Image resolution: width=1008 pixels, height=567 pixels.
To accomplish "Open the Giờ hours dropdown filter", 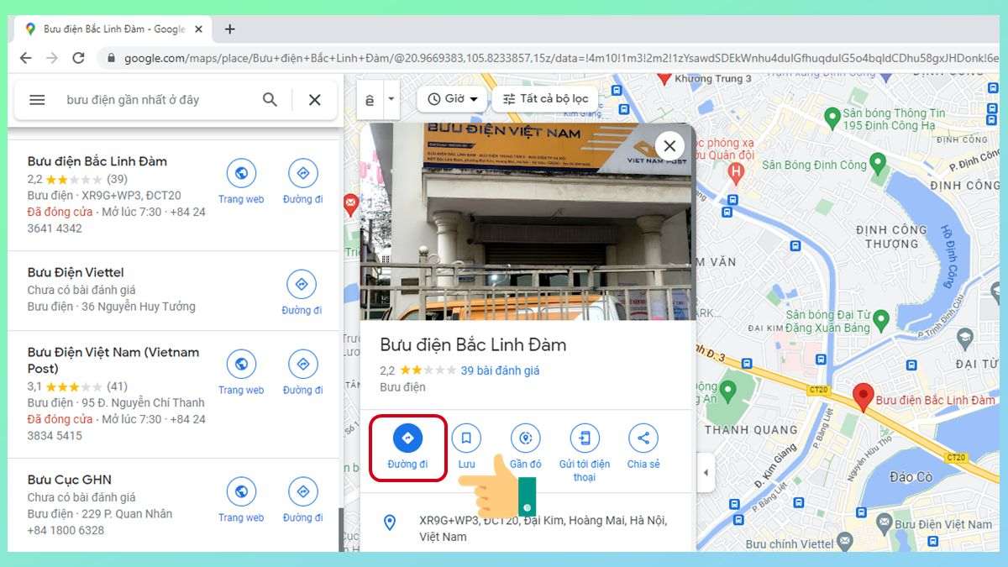I will pos(453,99).
